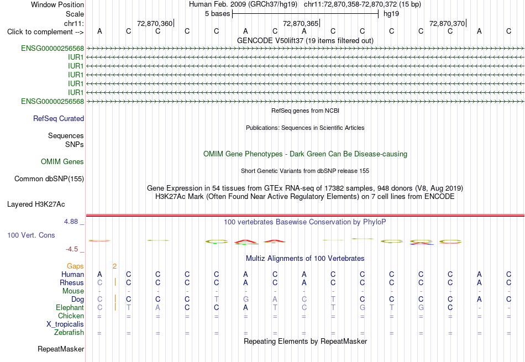Open the OMIM Gene Phenotypes track title

click(x=306, y=154)
